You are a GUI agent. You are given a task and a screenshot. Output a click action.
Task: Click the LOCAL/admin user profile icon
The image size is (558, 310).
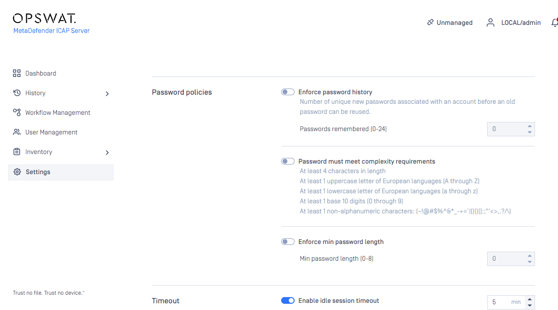[490, 23]
